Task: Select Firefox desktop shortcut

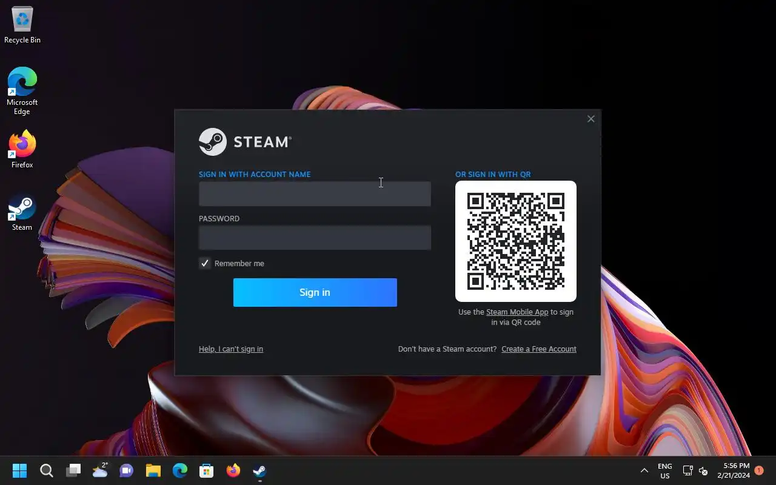Action: (22, 149)
